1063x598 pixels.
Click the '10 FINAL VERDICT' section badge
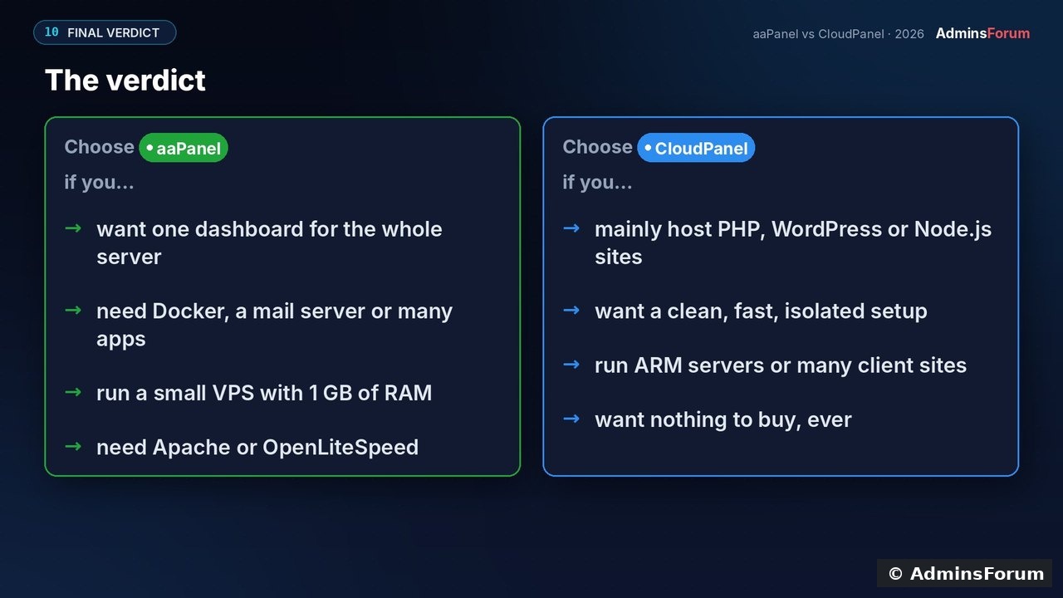point(105,32)
